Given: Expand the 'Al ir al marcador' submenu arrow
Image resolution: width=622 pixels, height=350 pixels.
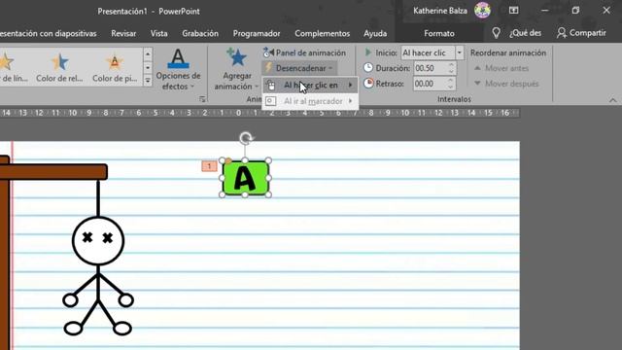Looking at the screenshot, I should [350, 101].
